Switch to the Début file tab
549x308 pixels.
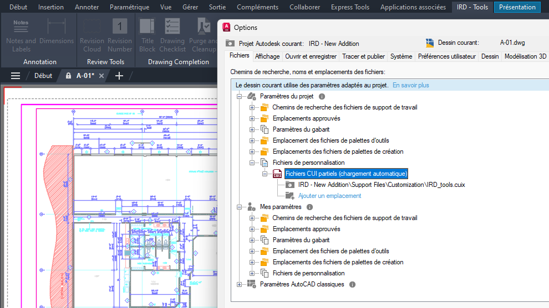[43, 76]
